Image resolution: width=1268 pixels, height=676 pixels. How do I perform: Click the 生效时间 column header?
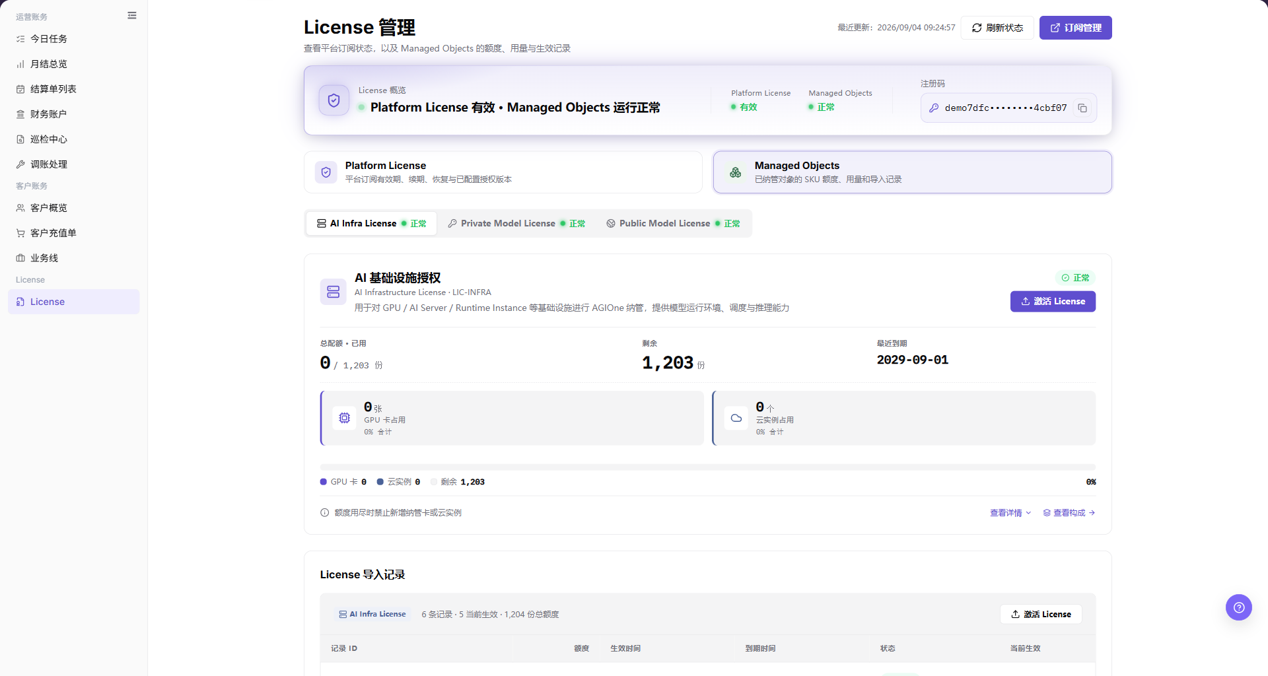pos(625,649)
